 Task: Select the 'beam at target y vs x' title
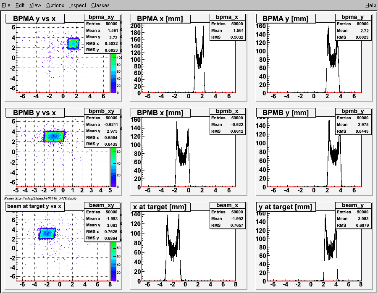[35, 206]
